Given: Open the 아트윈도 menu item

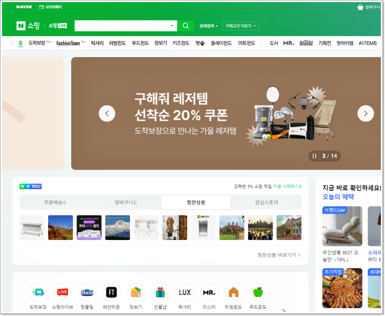Looking at the screenshot, I should coord(246,43).
